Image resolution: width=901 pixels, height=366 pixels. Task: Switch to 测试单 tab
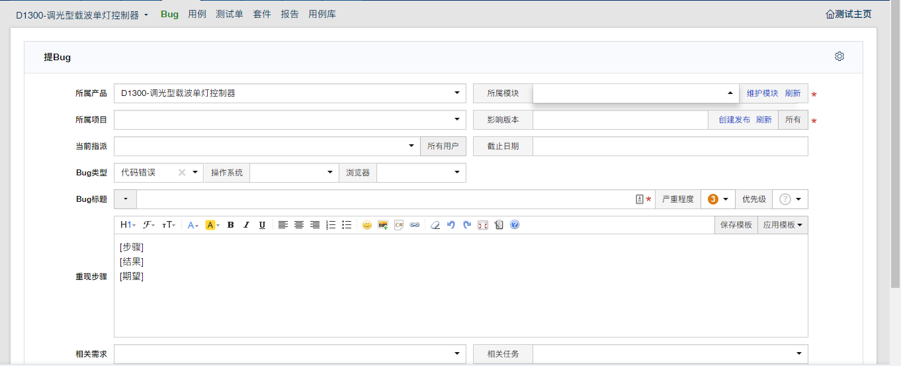click(x=230, y=14)
